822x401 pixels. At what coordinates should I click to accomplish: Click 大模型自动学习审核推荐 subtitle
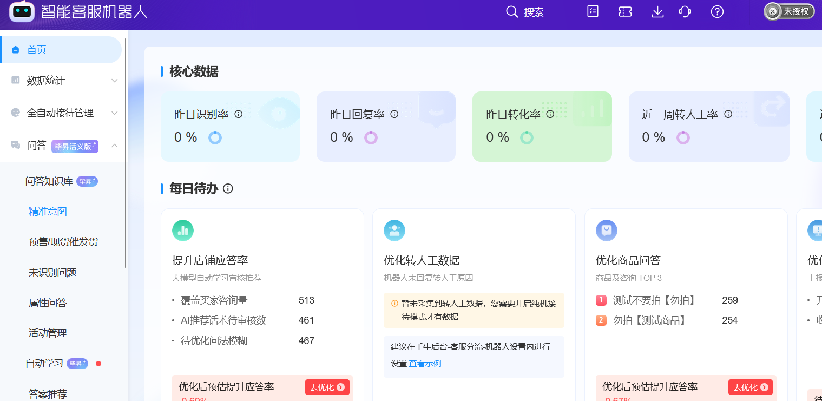pyautogui.click(x=216, y=278)
